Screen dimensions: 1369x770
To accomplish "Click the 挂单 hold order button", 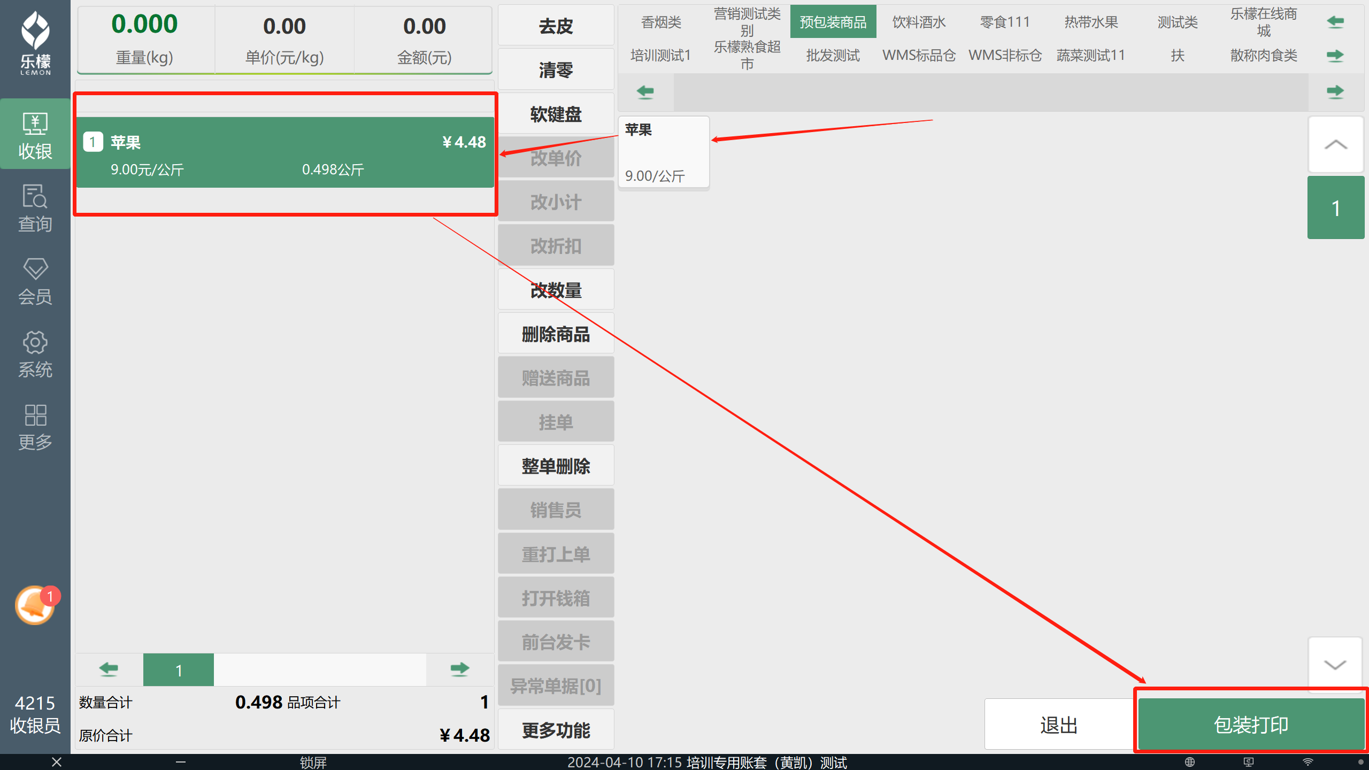I will [x=556, y=422].
